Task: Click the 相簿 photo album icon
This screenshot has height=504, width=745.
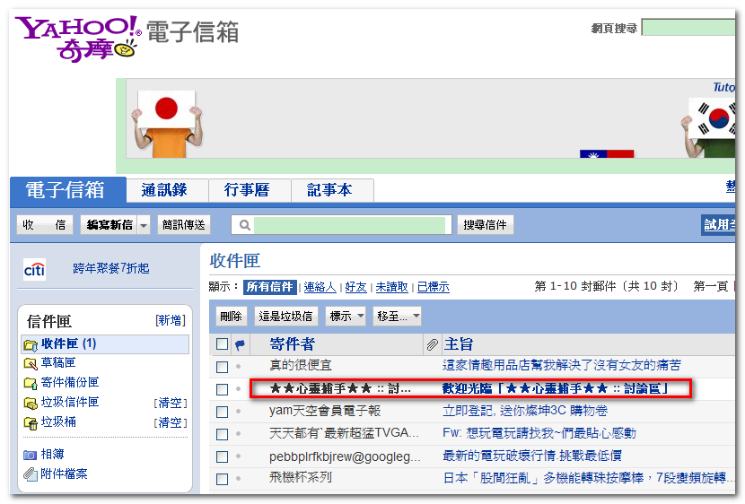Action: point(31,455)
